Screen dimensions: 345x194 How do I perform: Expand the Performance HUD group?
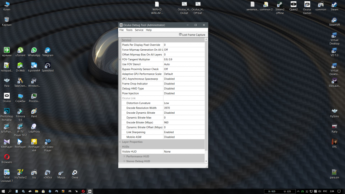(x=124, y=156)
